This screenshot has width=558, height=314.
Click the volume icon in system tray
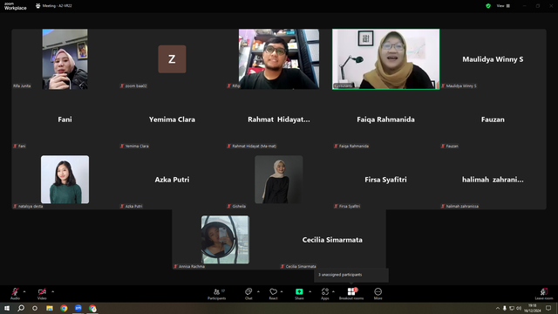tap(519, 308)
